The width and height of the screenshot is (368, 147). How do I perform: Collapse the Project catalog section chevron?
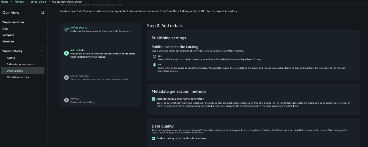coord(41,51)
